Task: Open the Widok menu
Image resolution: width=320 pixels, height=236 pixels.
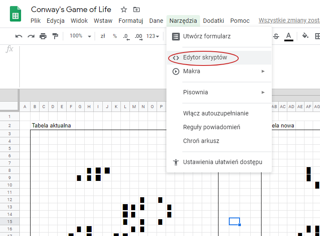Action: [x=79, y=21]
